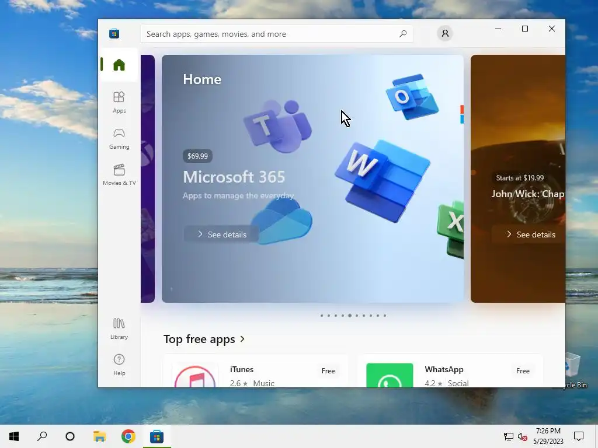Click the muted speaker volume icon
The height and width of the screenshot is (448, 598).
point(523,436)
